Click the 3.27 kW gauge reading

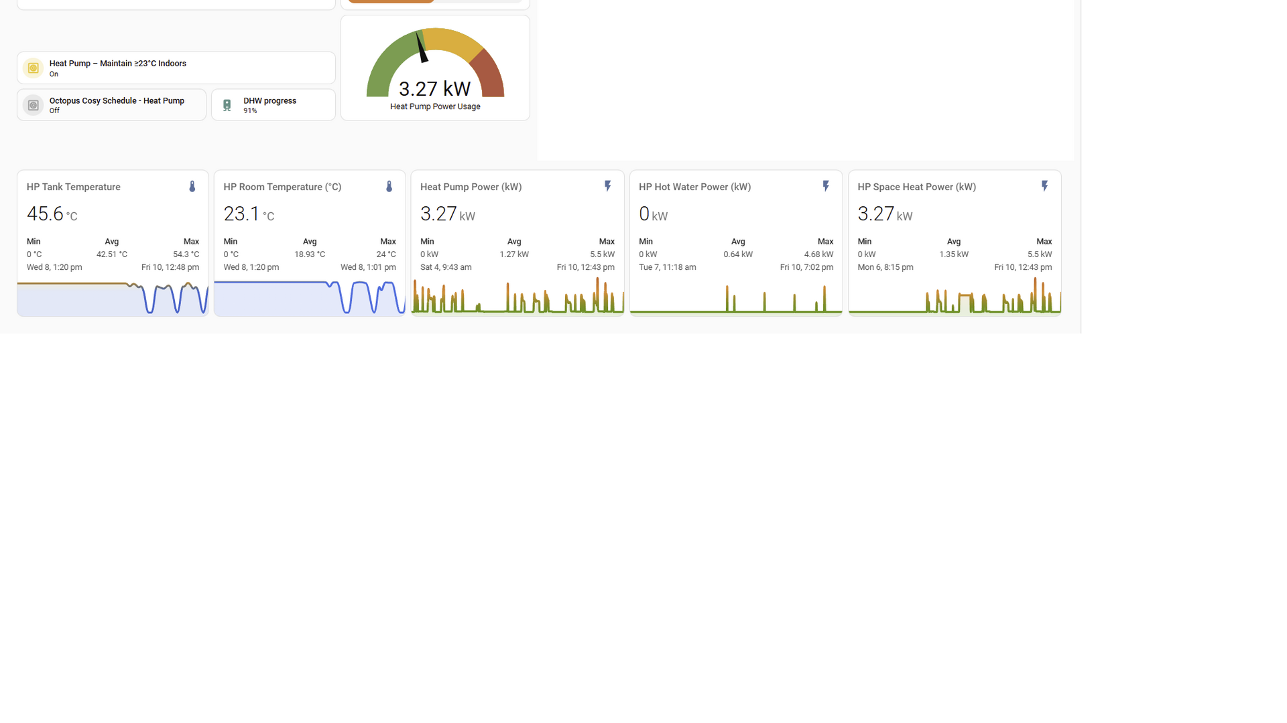(x=434, y=88)
